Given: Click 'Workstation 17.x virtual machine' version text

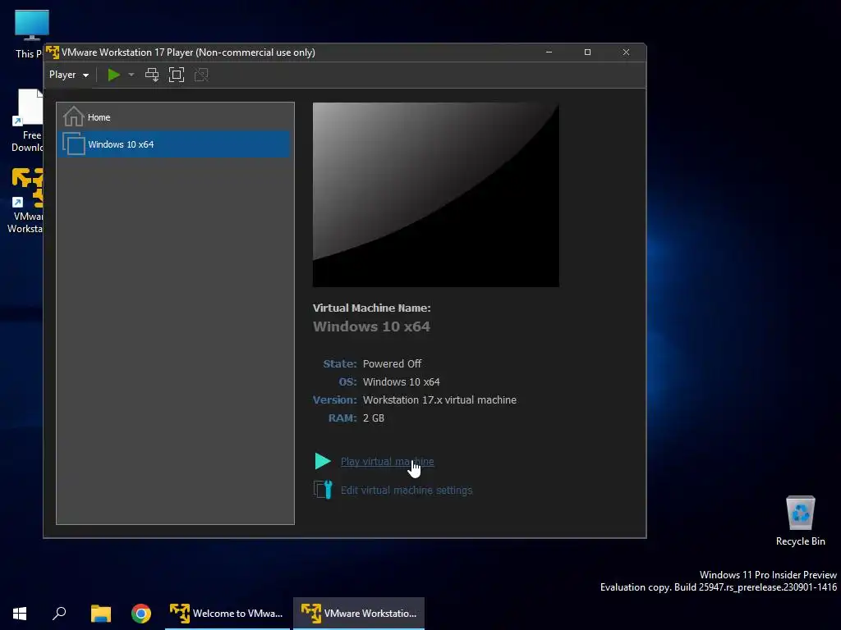Looking at the screenshot, I should pyautogui.click(x=440, y=400).
